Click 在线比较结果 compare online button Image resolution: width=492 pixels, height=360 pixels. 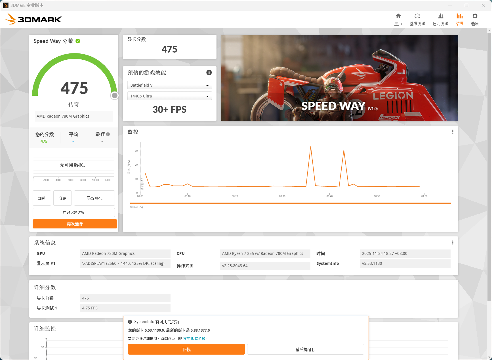[74, 213]
